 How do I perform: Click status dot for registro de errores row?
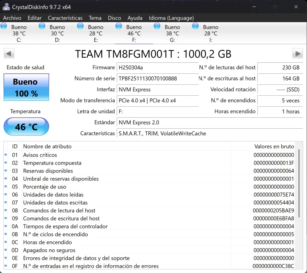coord(6,266)
